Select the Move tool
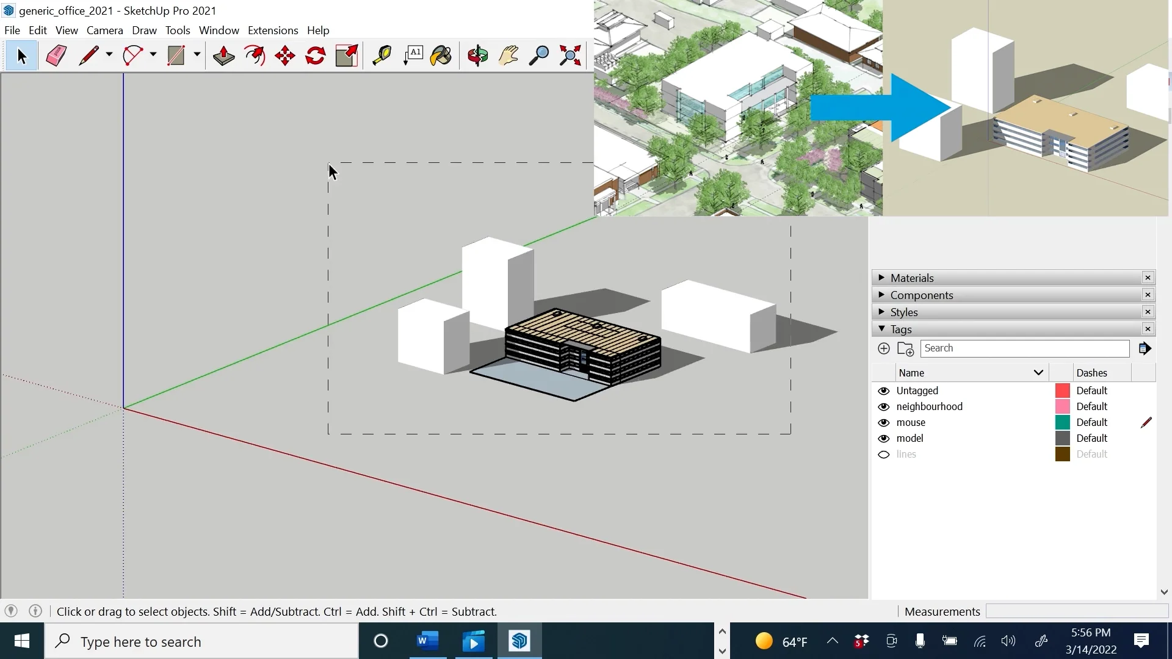Image resolution: width=1172 pixels, height=659 pixels. click(x=285, y=56)
